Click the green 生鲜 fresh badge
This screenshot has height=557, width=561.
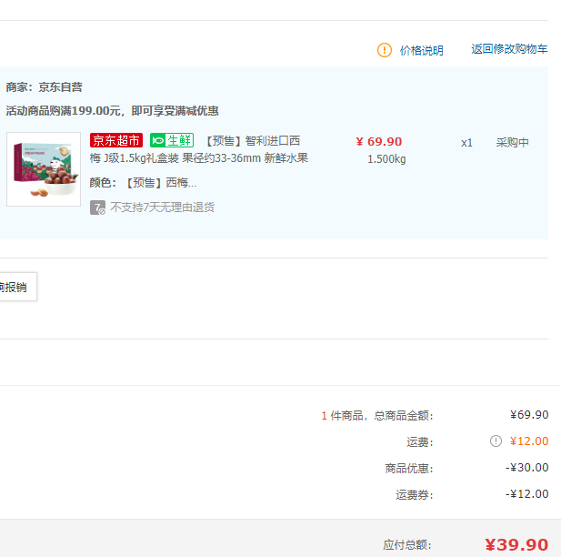pyautogui.click(x=172, y=140)
